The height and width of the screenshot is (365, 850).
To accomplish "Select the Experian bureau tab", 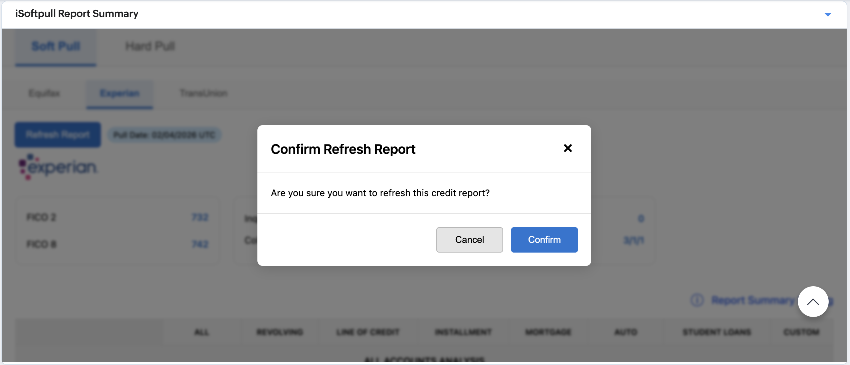I will [120, 93].
